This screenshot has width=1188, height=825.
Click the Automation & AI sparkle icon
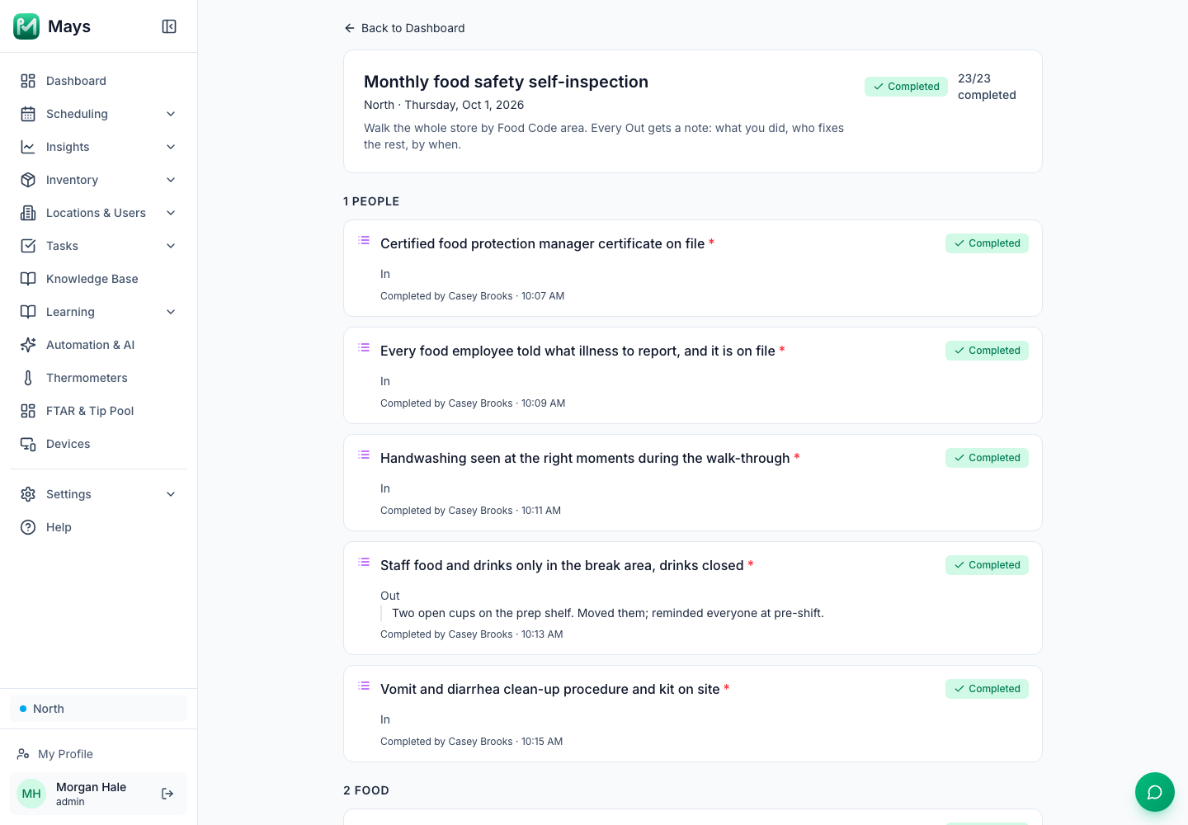click(28, 345)
